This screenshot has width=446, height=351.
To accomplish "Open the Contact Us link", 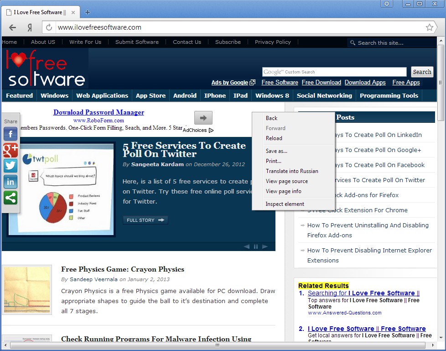I will point(187,42).
